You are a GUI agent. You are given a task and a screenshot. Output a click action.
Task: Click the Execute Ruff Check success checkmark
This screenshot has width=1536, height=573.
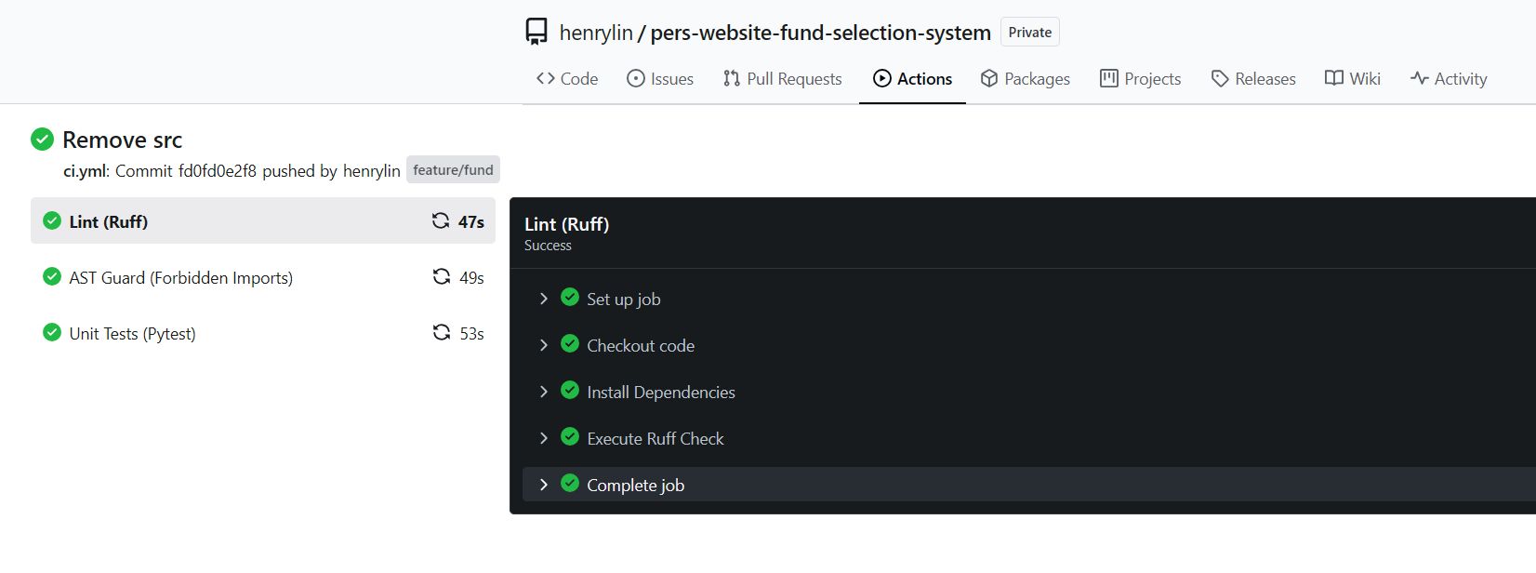[x=570, y=437]
